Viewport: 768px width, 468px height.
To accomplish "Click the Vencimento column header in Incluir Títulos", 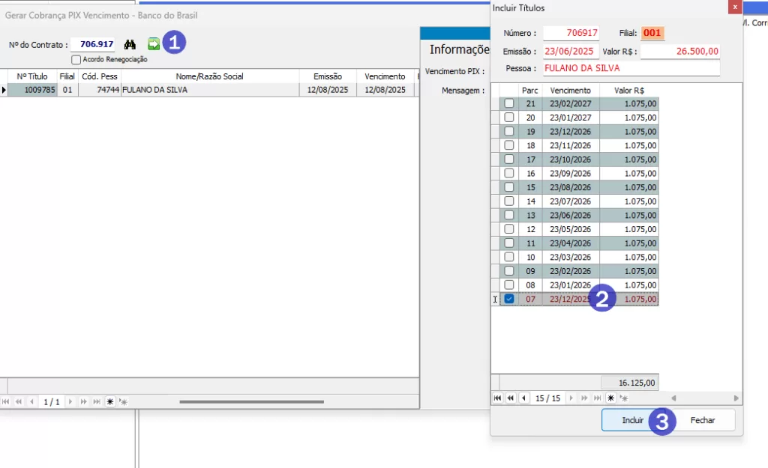I will click(x=571, y=91).
